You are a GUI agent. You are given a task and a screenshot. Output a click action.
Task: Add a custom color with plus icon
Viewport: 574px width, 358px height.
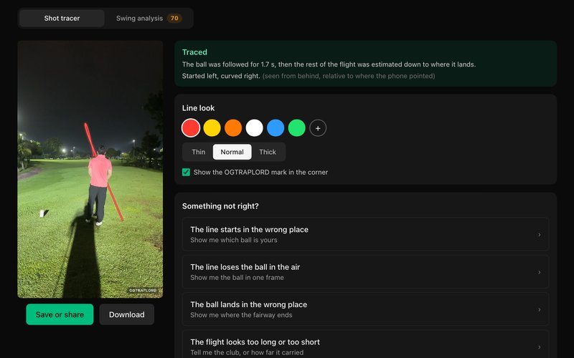click(318, 128)
